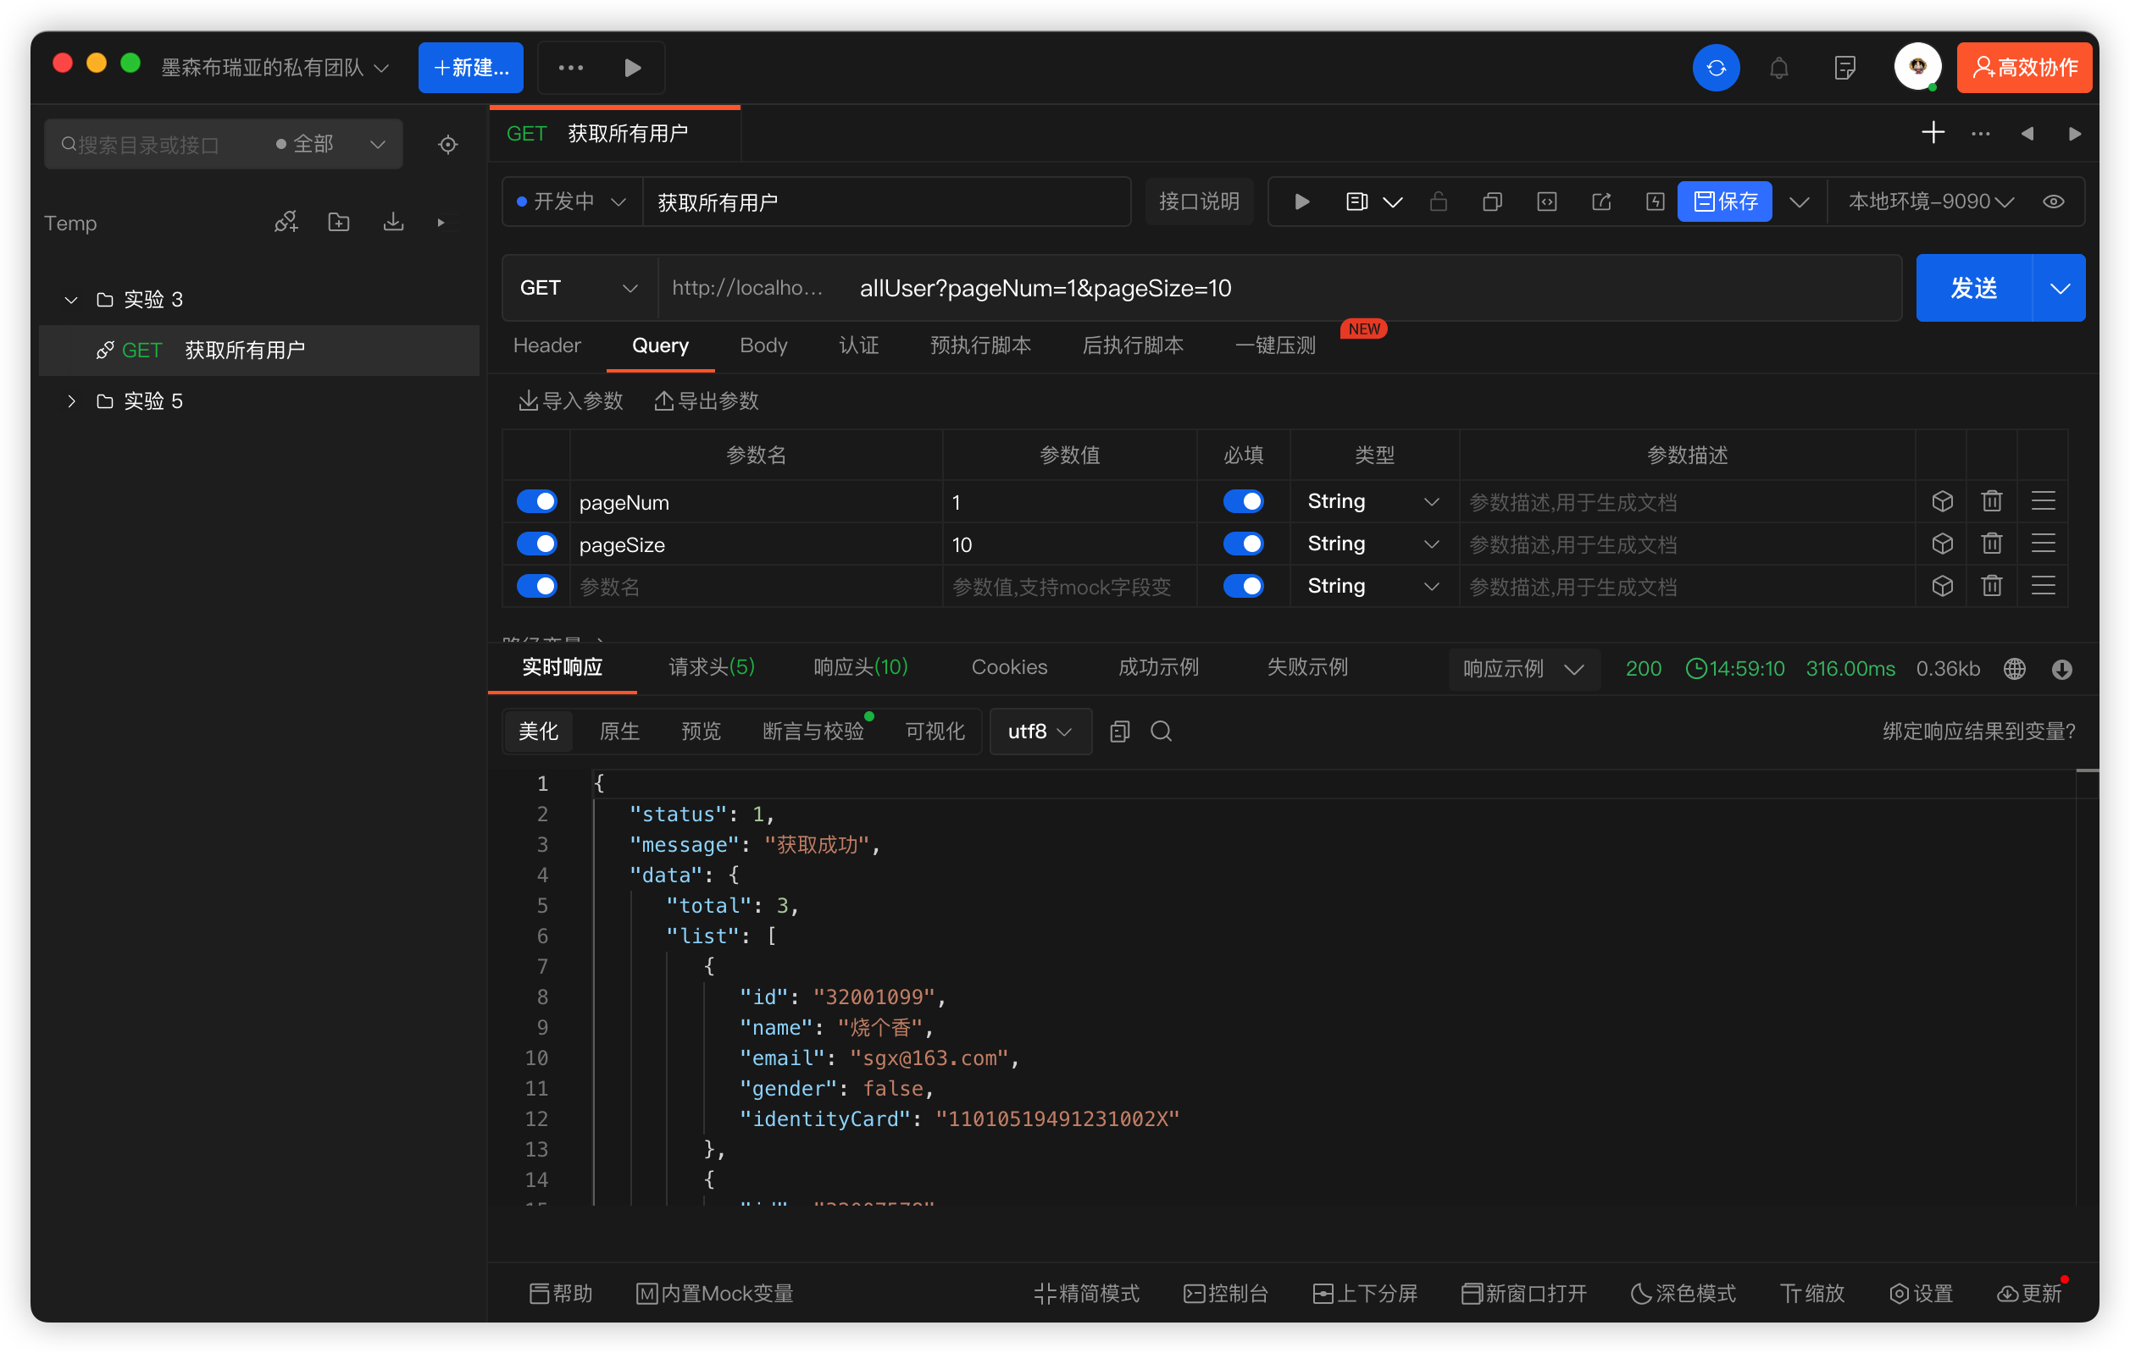Open the tab bar more options dots
Screen dimensions: 2130x1353
(1981, 134)
